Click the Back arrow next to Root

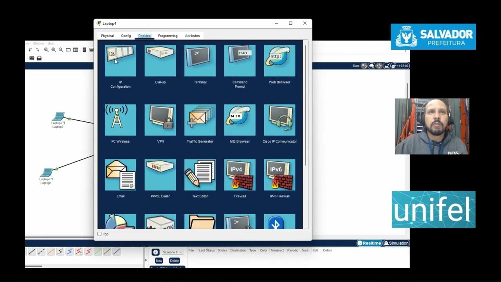pos(364,66)
